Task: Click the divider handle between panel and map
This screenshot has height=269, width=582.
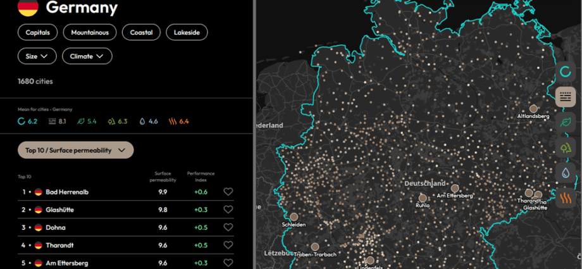Action: click(x=254, y=134)
